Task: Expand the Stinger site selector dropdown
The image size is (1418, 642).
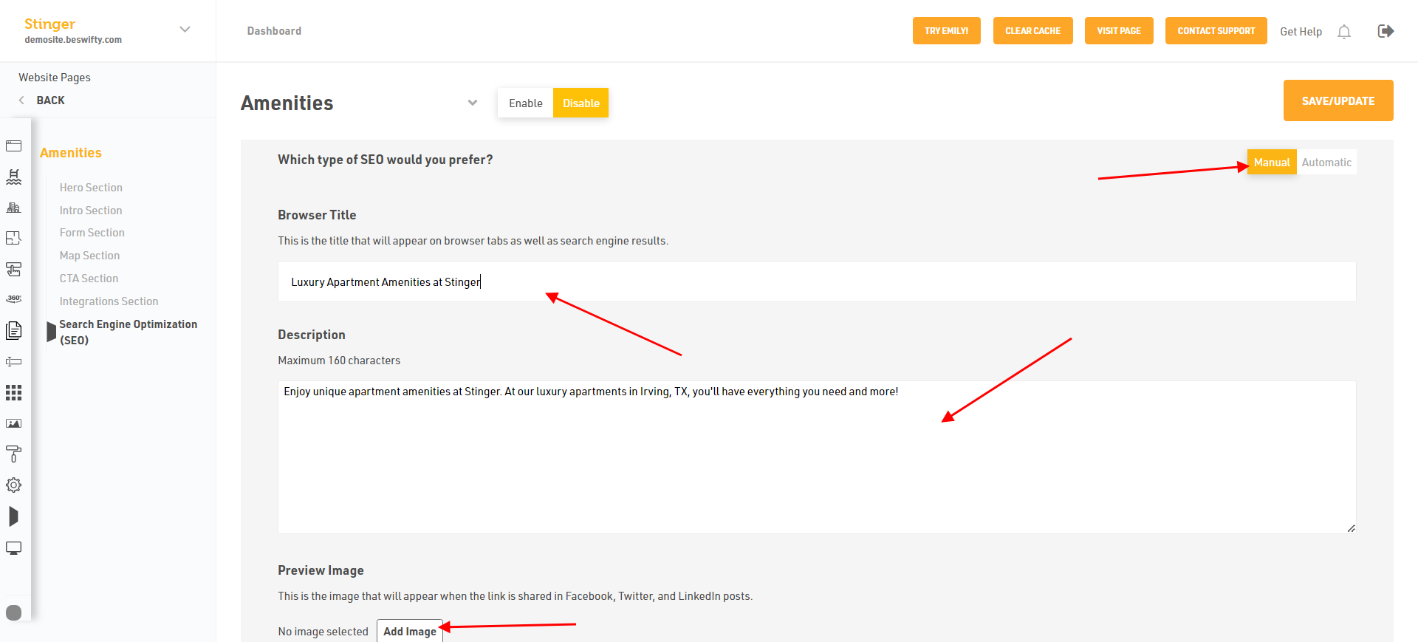Action: click(185, 30)
